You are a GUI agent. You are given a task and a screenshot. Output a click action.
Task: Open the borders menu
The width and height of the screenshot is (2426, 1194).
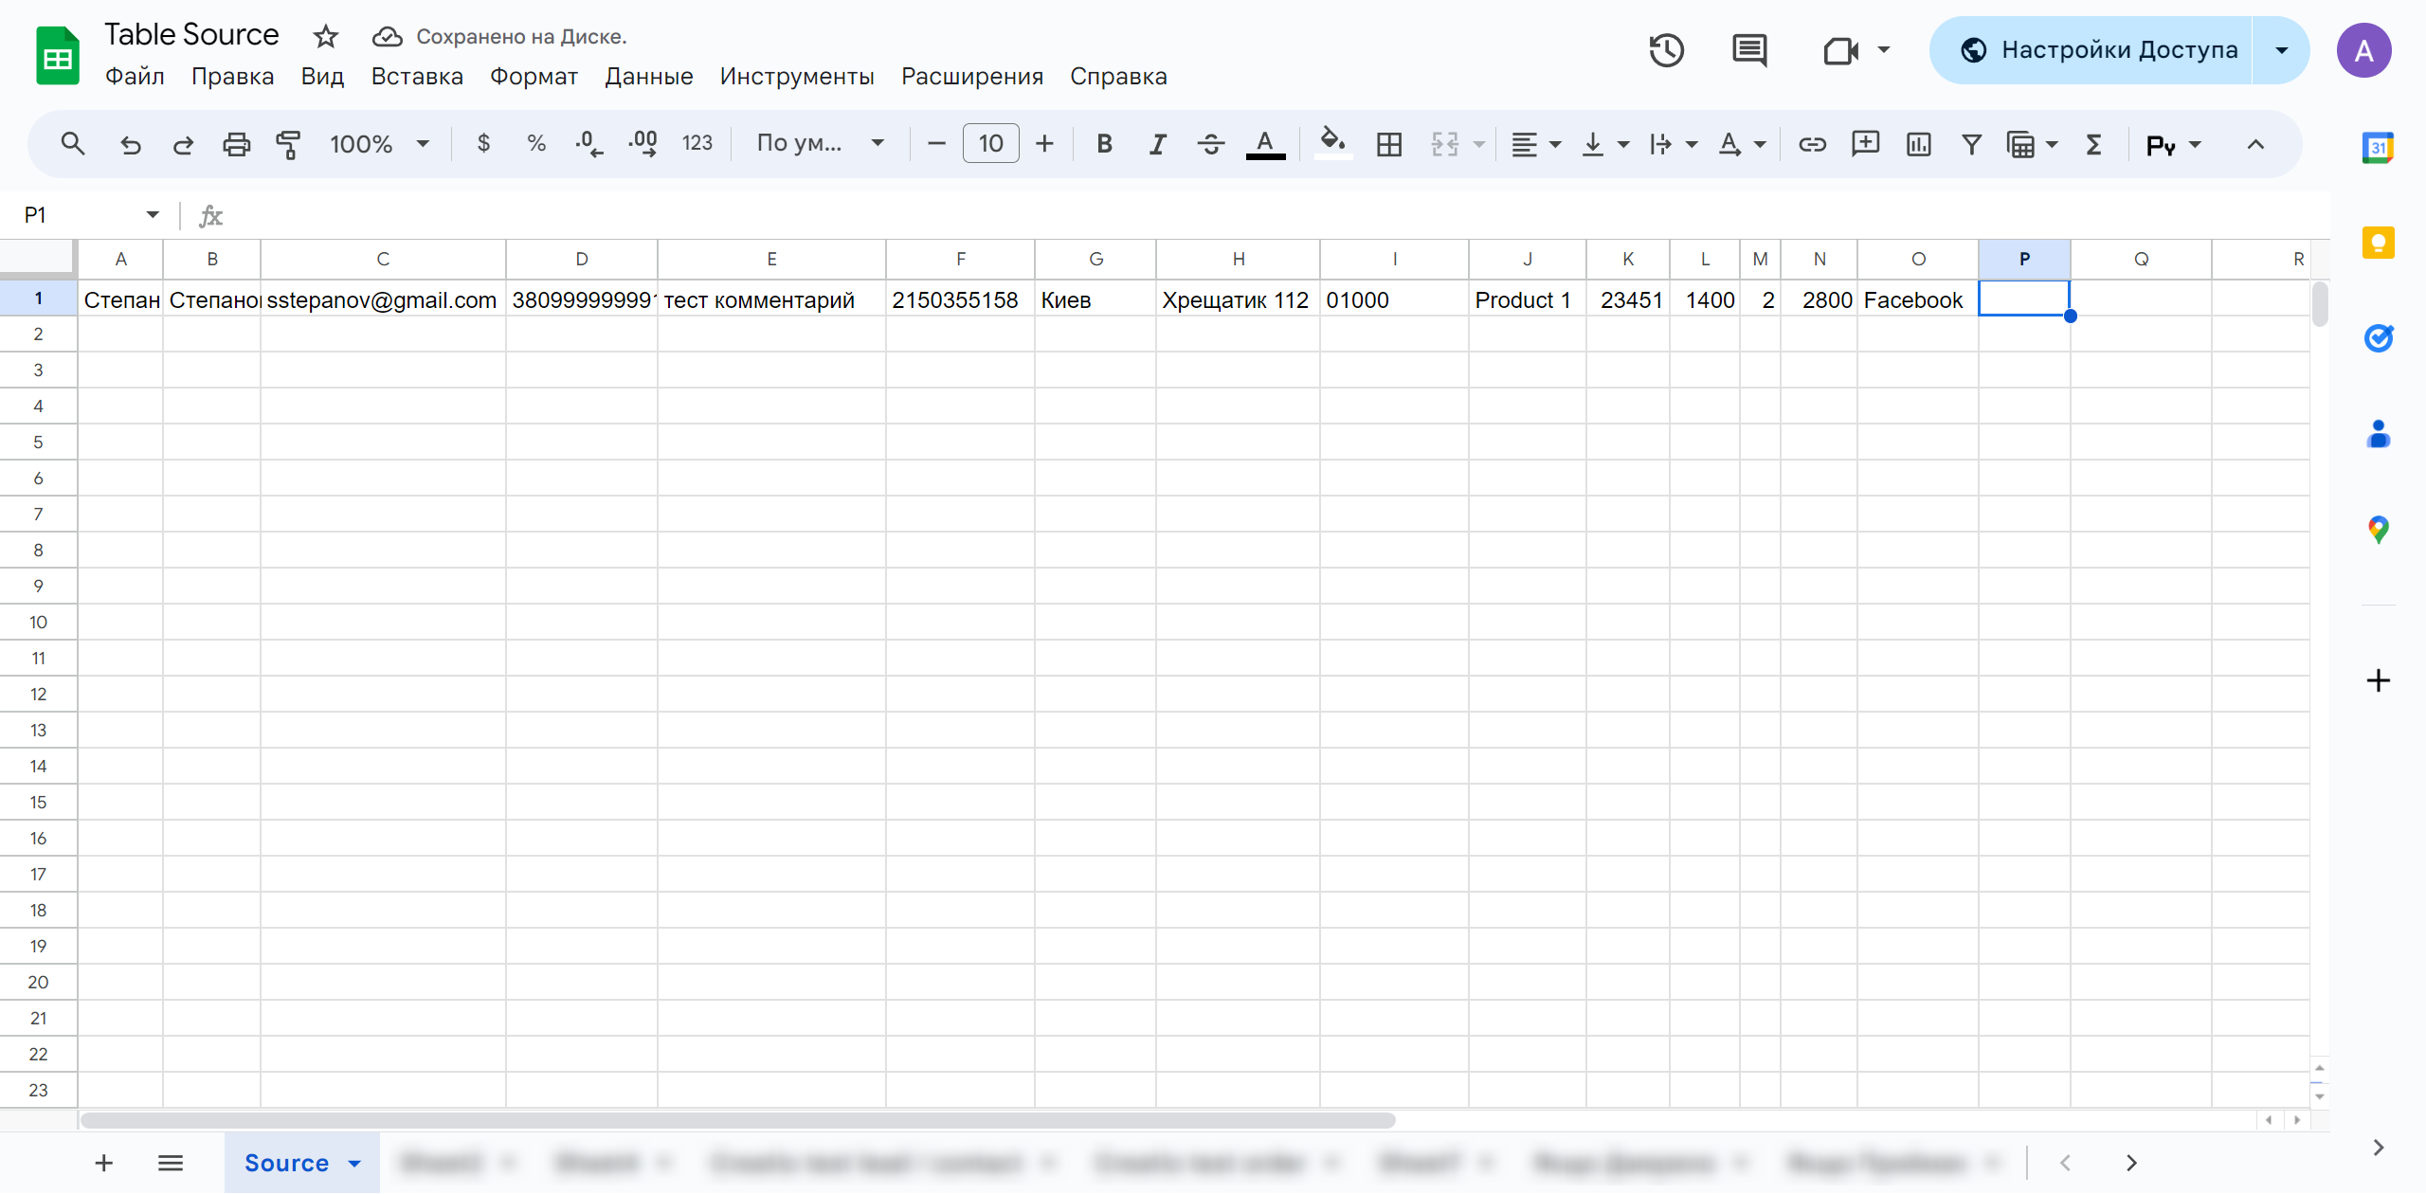pyautogui.click(x=1389, y=144)
